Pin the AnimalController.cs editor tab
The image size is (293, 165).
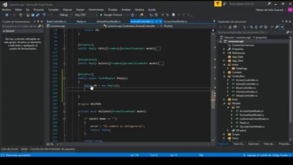(x=157, y=22)
